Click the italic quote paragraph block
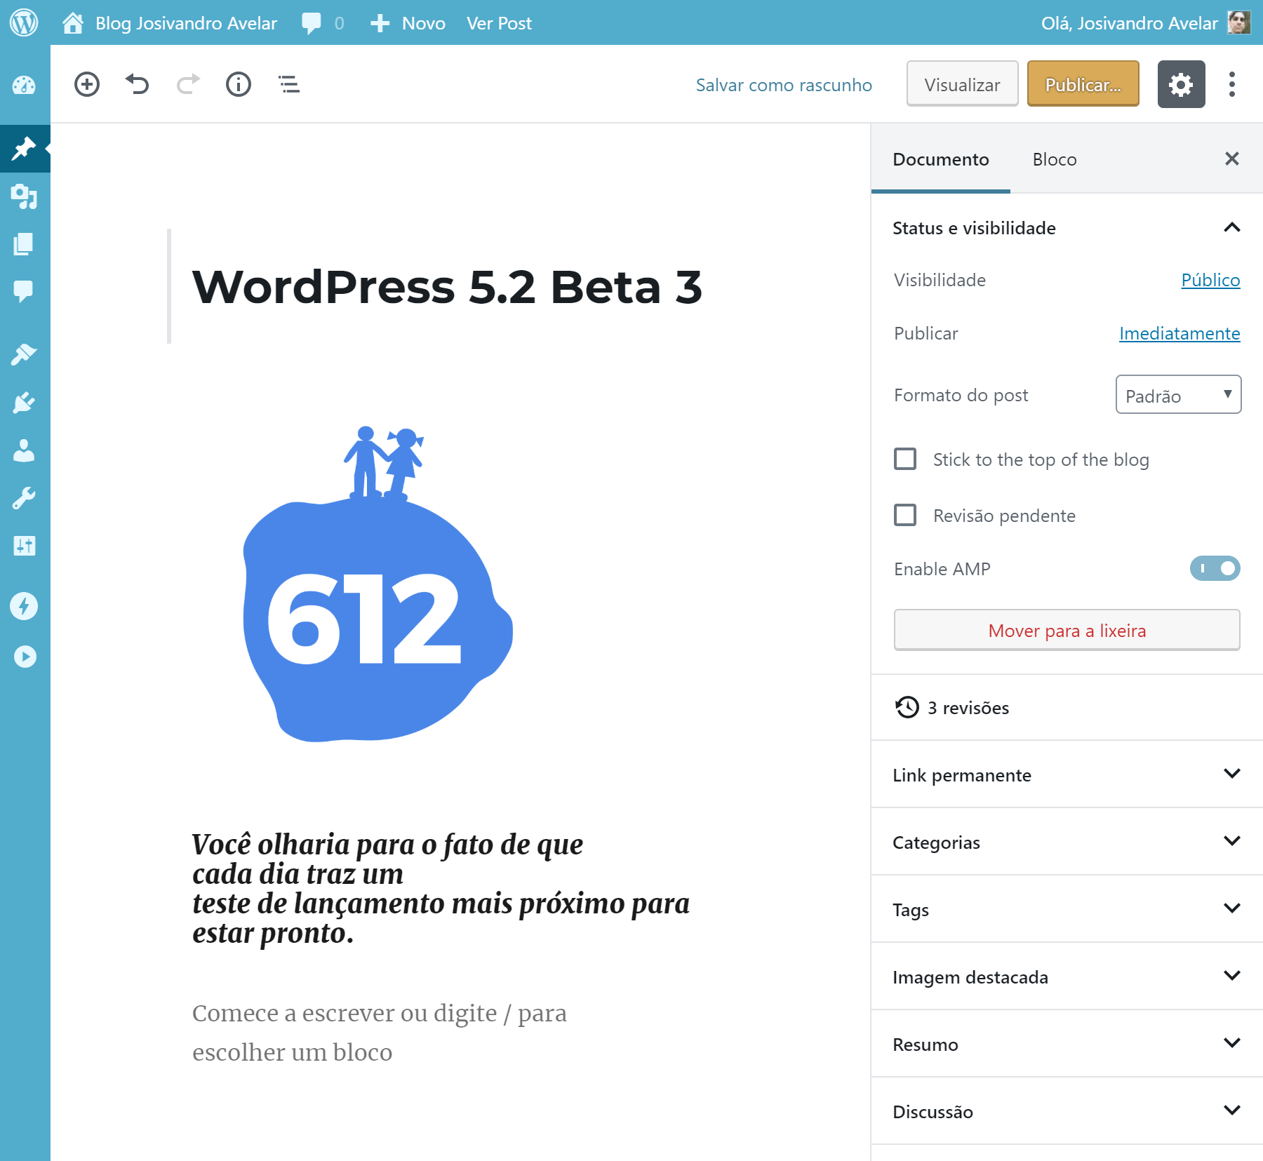1263x1161 pixels. (441, 888)
